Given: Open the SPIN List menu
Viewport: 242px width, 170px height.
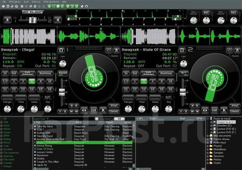Looking at the screenshot, I should click(36, 2).
